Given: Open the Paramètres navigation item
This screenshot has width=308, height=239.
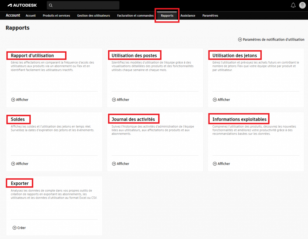Looking at the screenshot, I should pyautogui.click(x=210, y=16).
